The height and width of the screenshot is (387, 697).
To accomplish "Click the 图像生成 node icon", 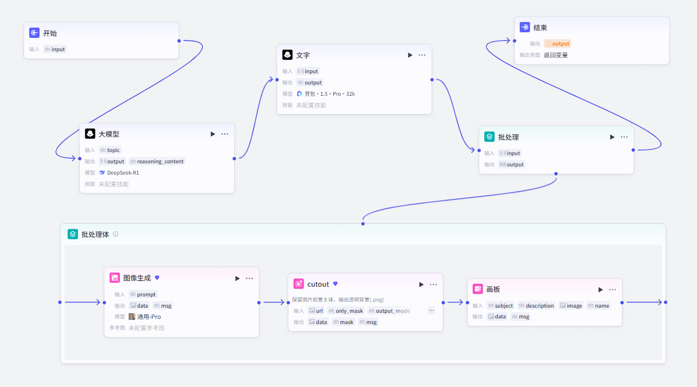I will point(115,278).
